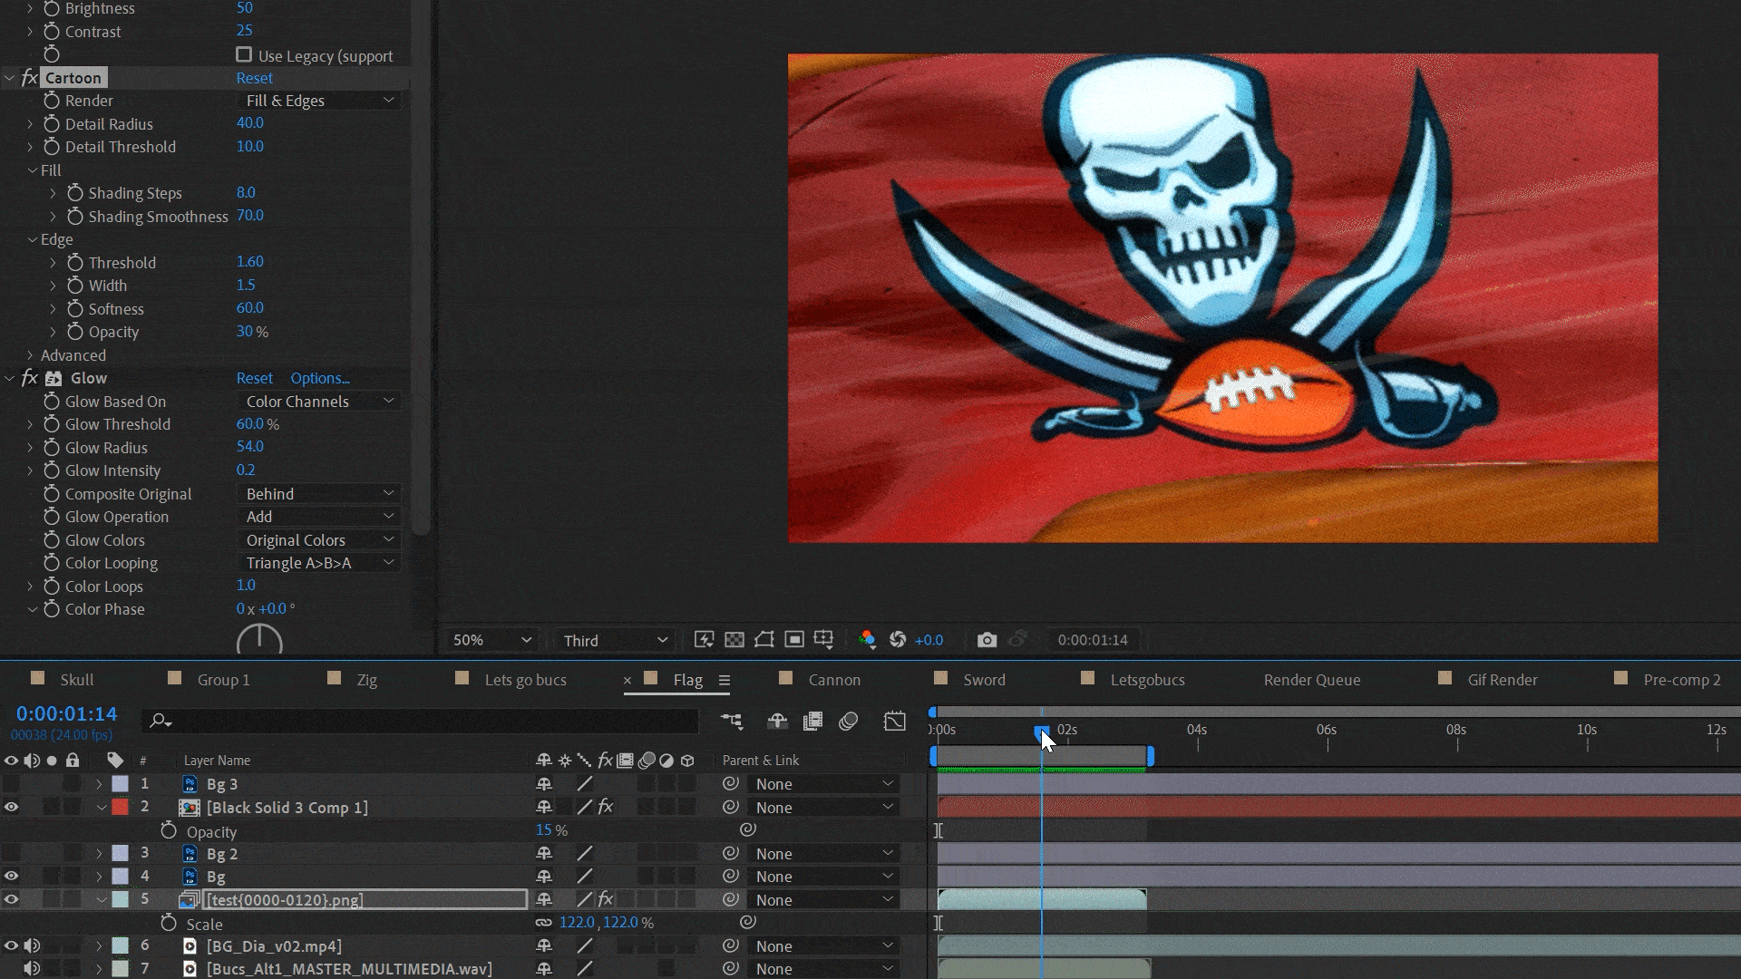Click the Glow Intensity stopwatch icon
This screenshot has width=1741, height=979.
(x=52, y=470)
